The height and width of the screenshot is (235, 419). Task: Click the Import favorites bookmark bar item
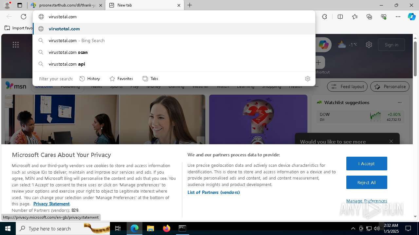click(19, 28)
